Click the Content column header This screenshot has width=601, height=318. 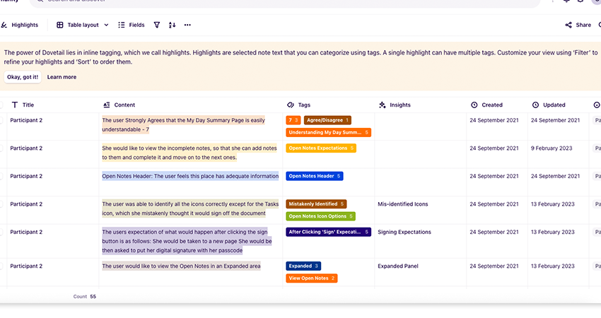124,105
